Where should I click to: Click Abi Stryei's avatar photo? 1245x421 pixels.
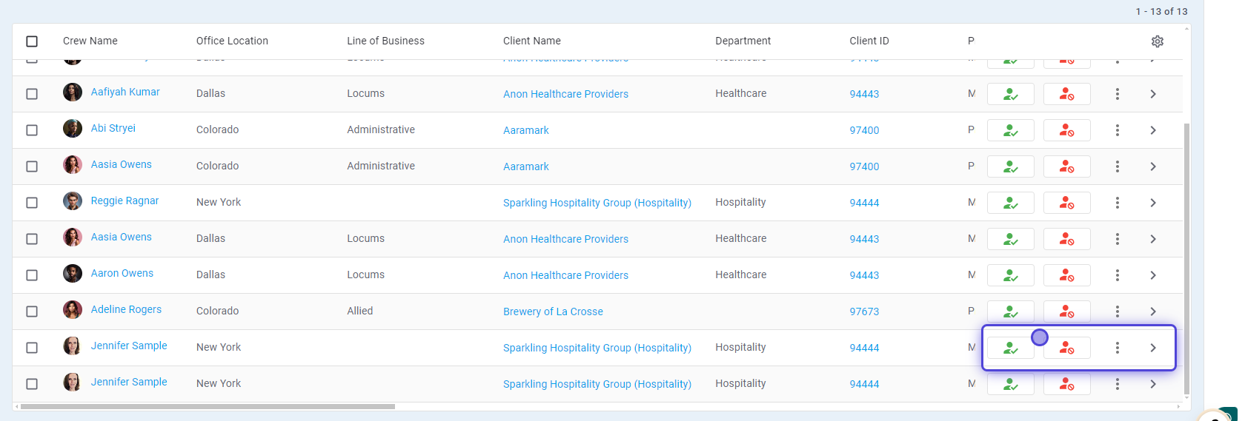coord(73,129)
